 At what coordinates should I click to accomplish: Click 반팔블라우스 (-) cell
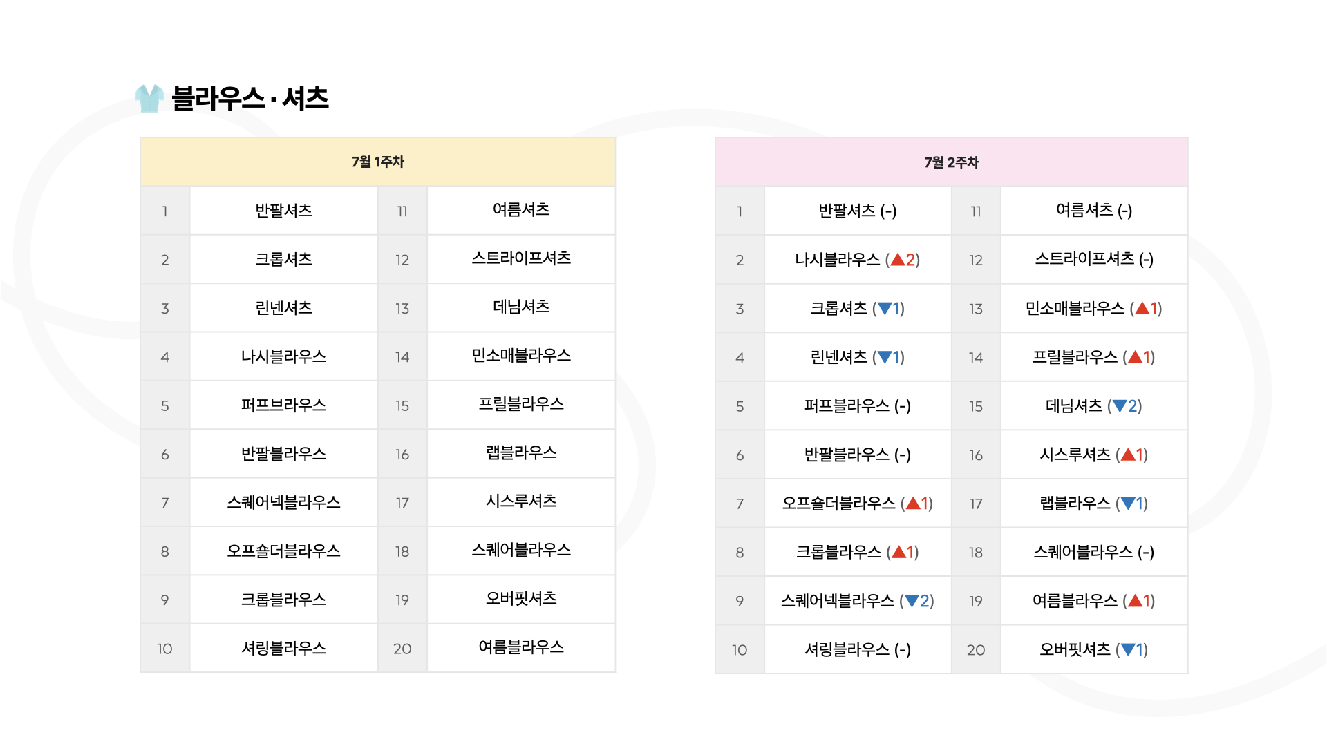pos(858,455)
